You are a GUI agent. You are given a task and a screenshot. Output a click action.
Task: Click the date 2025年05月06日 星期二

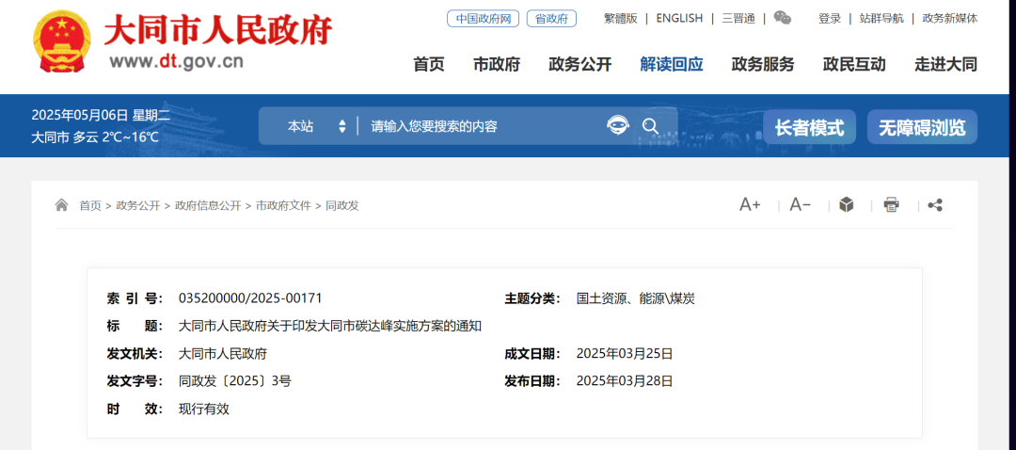coord(101,116)
